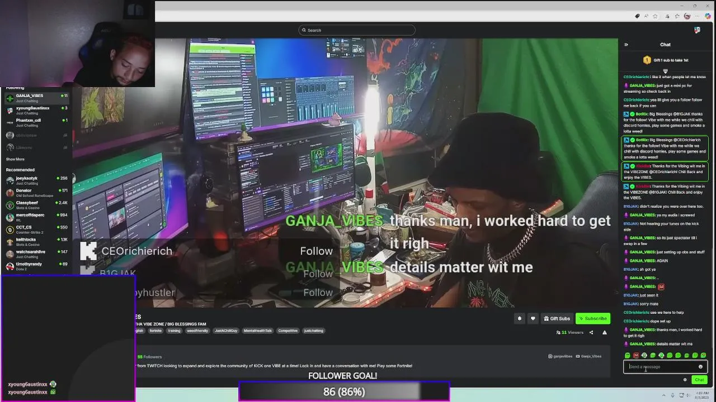Click the justchatting stream tag
The image size is (716, 402).
[x=313, y=331]
